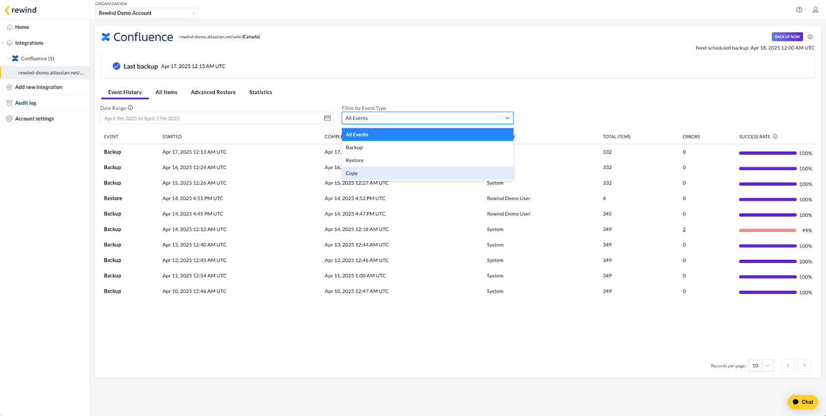Select Backup option in event filter

(x=427, y=147)
